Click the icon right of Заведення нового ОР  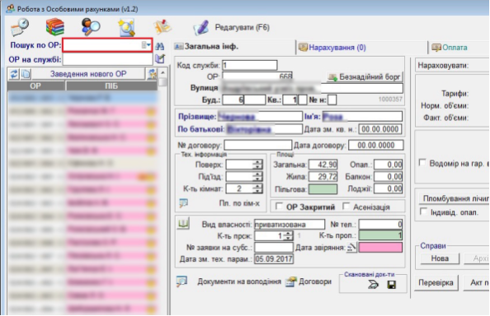click(x=153, y=74)
